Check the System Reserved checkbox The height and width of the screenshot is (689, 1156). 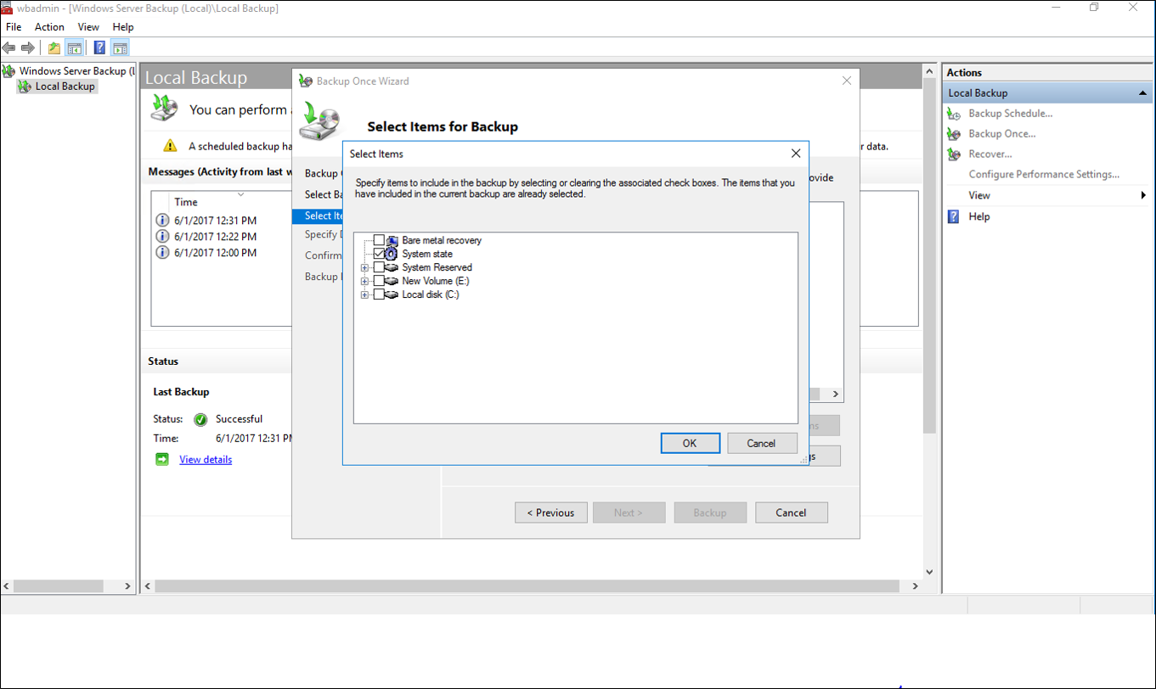point(379,267)
